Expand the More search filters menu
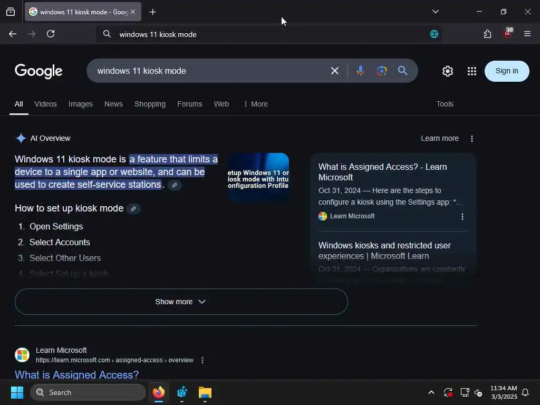Viewport: 540px width, 405px height. [x=256, y=104]
